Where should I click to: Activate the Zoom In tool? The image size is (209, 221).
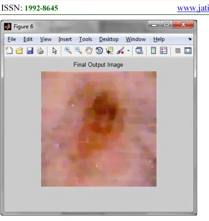[68, 51]
